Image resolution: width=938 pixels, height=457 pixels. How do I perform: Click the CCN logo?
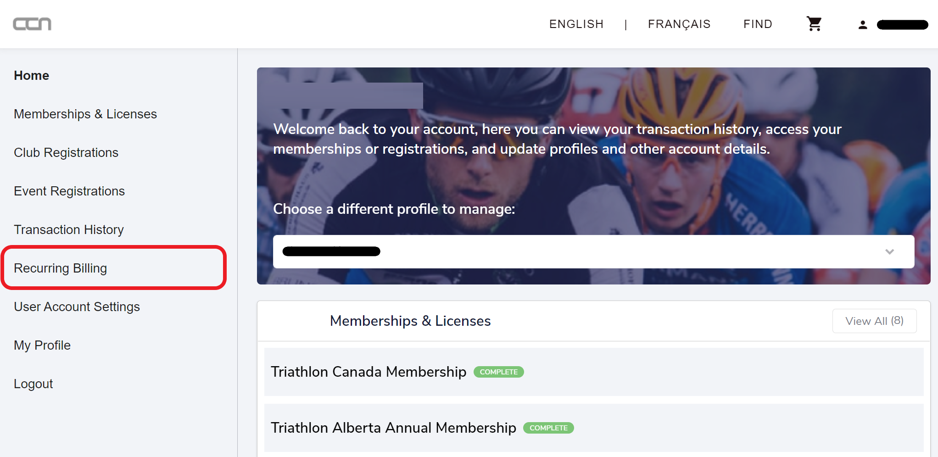coord(32,24)
